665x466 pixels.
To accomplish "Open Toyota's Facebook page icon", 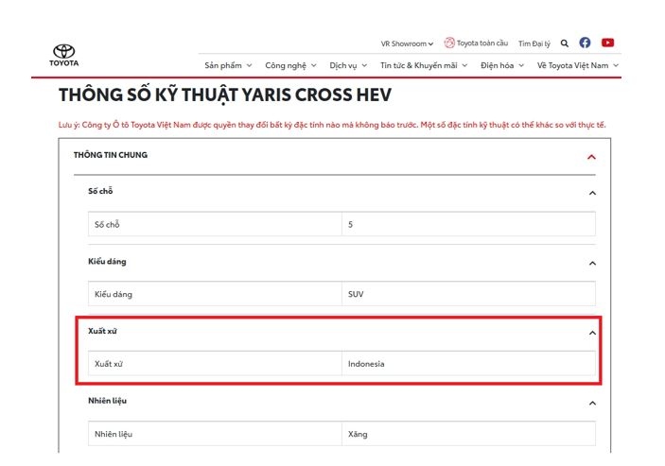I will [x=585, y=43].
